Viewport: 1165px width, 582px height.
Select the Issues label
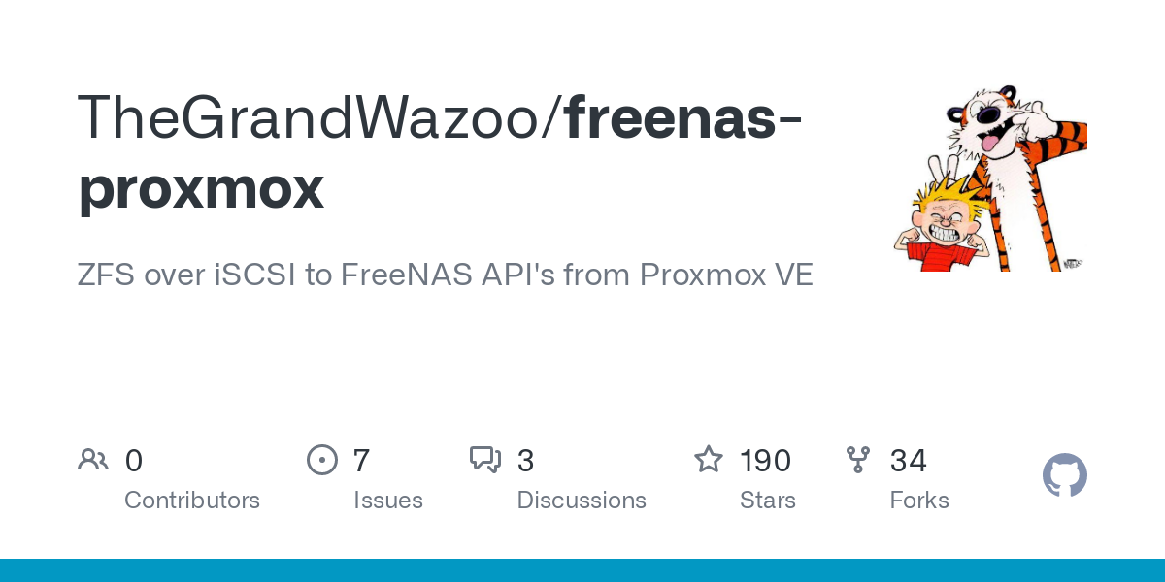[x=388, y=501]
